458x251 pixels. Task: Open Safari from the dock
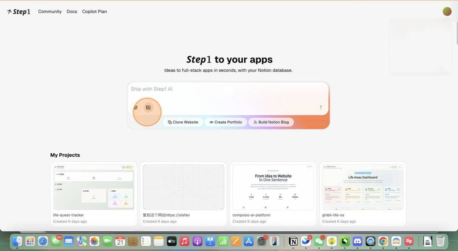tap(43, 241)
